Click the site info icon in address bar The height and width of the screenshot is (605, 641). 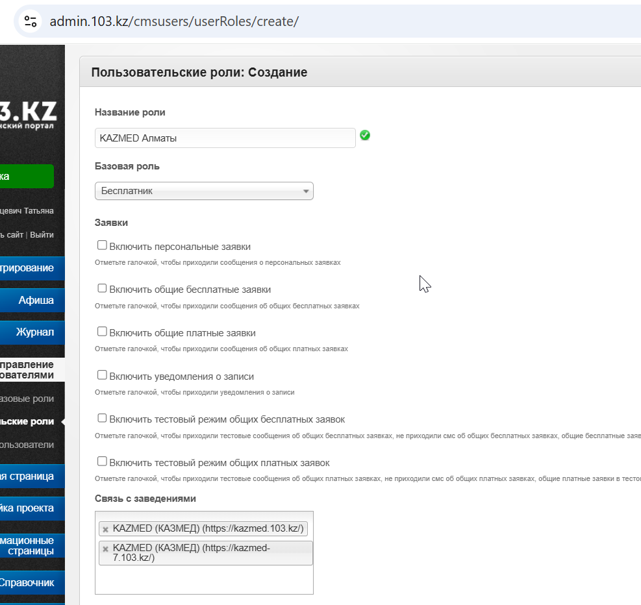tap(31, 21)
